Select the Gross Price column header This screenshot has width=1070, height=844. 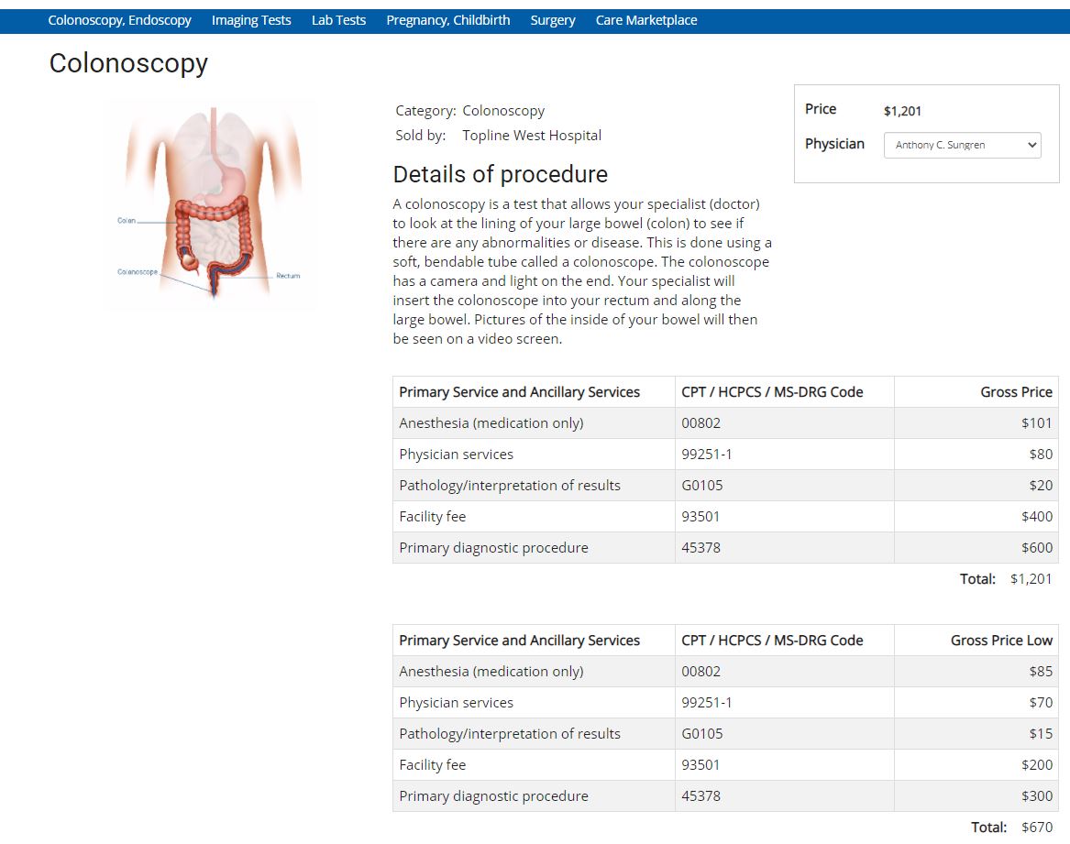tap(1016, 392)
